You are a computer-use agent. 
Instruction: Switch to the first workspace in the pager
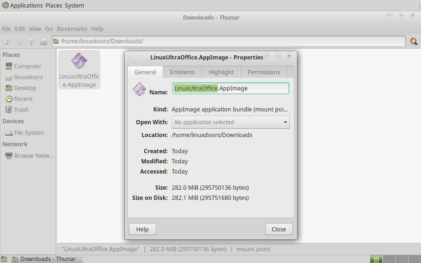pos(376,259)
